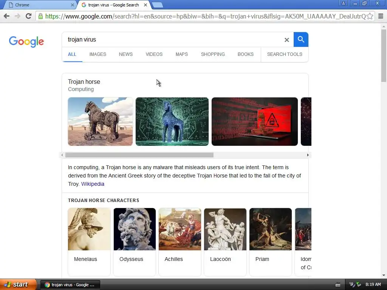Image resolution: width=387 pixels, height=290 pixels.
Task: Close the trojan virus search tab
Action: [146, 5]
